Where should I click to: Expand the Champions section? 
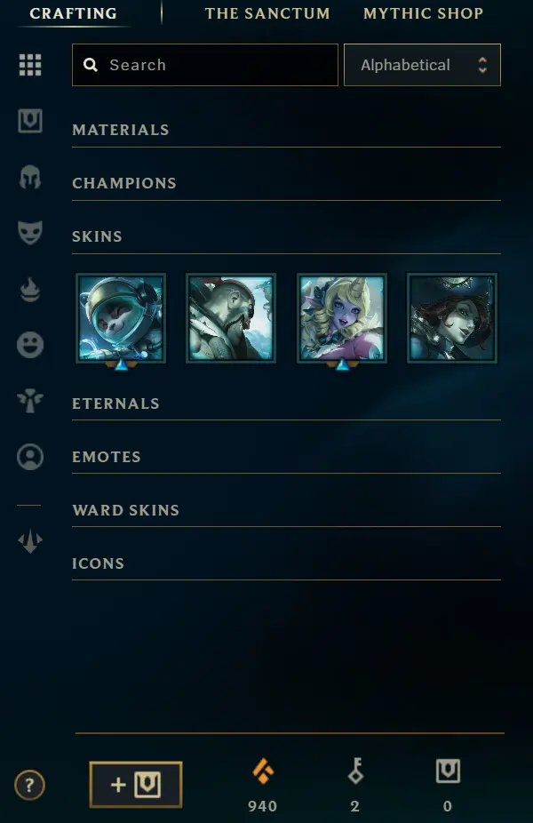click(x=286, y=183)
